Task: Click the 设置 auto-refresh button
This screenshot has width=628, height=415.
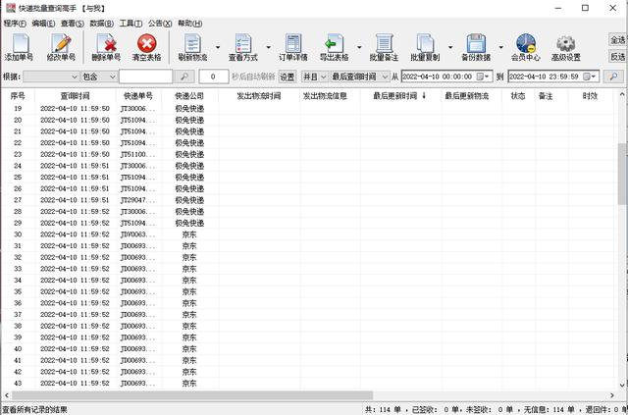Action: [x=288, y=77]
